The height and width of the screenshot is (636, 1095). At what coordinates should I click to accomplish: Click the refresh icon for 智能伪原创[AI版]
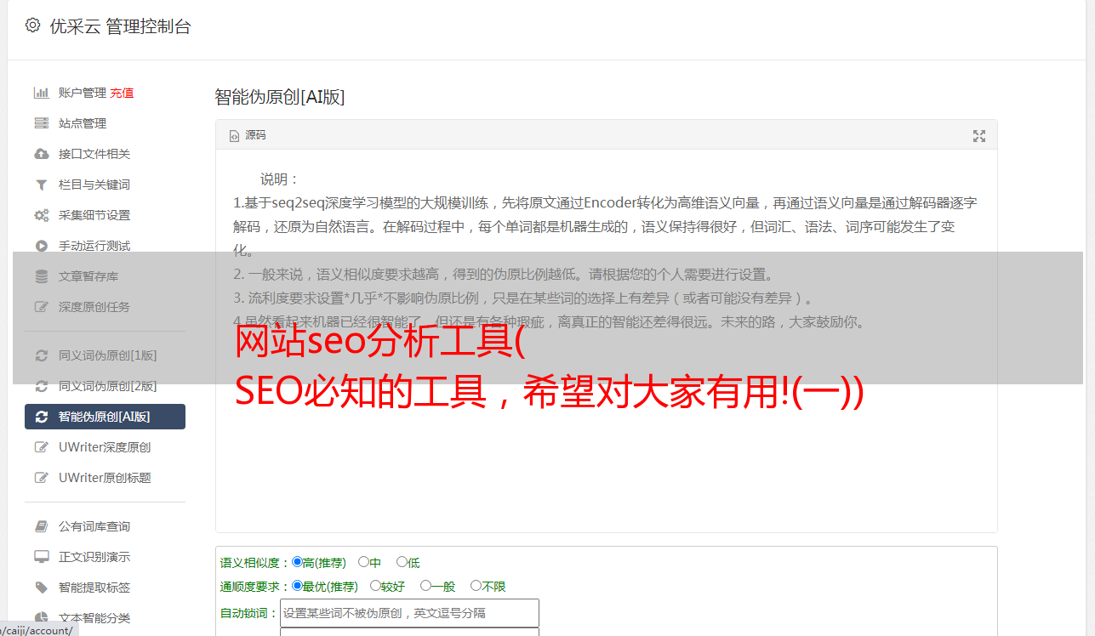tap(41, 417)
